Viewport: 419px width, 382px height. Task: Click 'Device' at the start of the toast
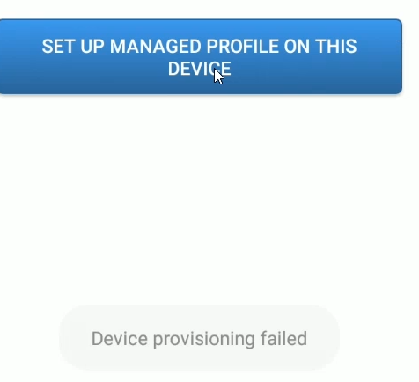pyautogui.click(x=120, y=339)
